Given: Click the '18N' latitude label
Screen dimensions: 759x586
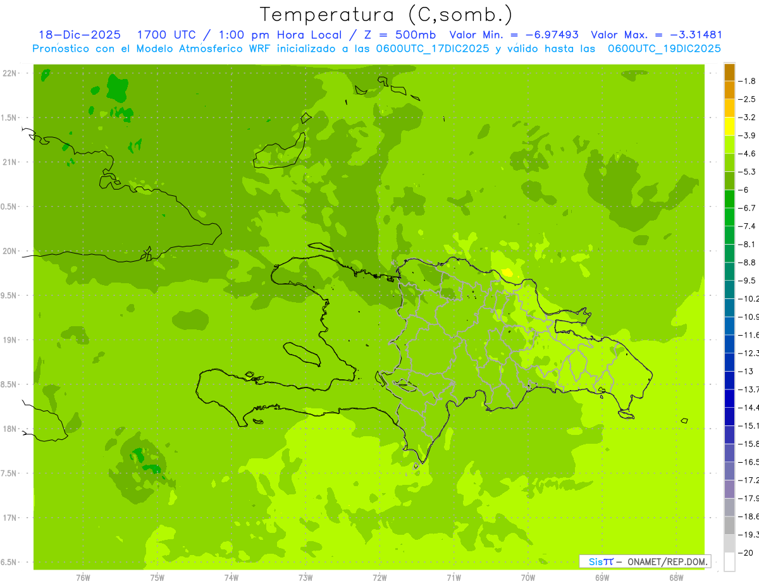Looking at the screenshot, I should tap(10, 429).
